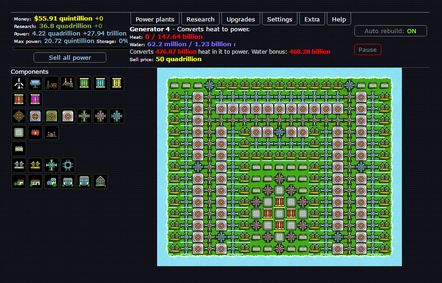The image size is (442, 283).
Task: Open the Settings tab
Action: (x=280, y=19)
